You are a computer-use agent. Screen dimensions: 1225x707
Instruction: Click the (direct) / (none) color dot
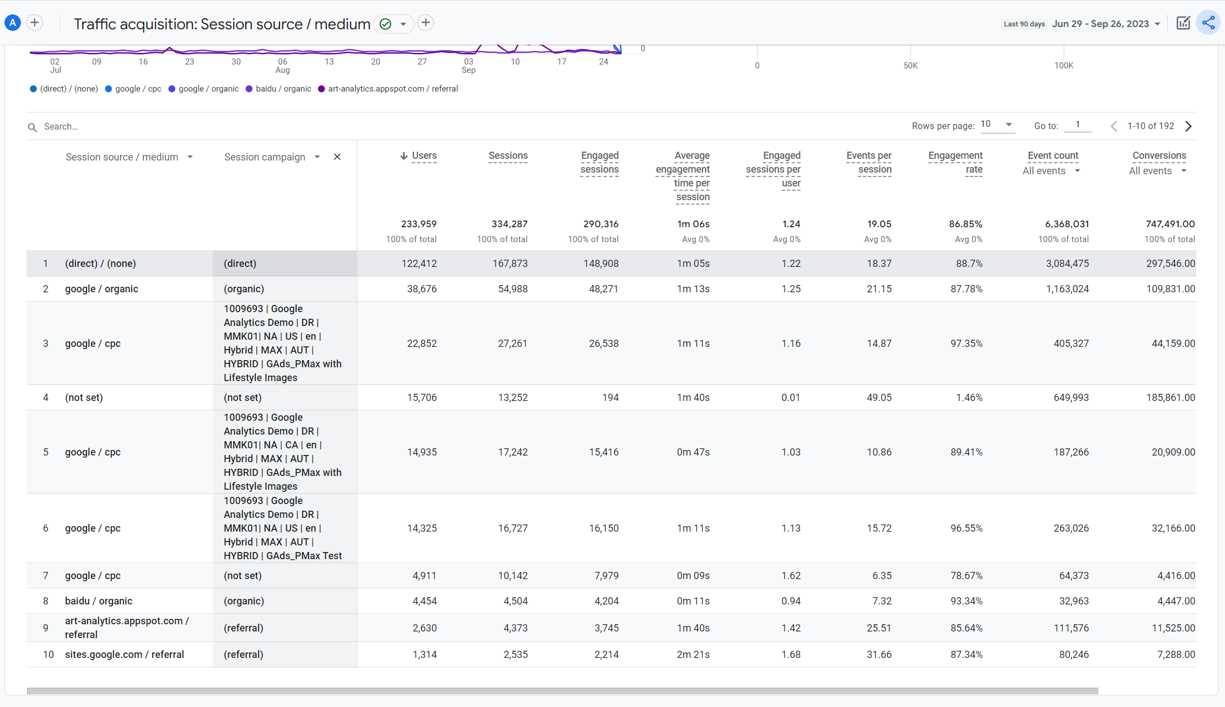point(34,89)
